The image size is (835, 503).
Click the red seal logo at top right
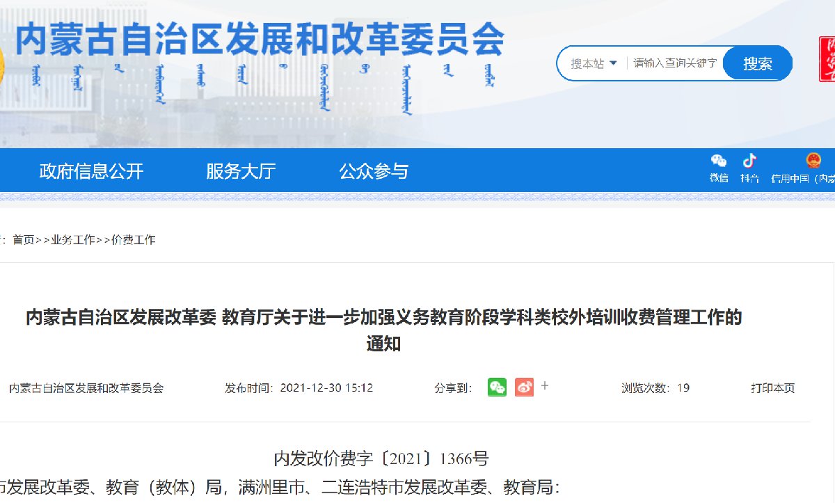[827, 59]
